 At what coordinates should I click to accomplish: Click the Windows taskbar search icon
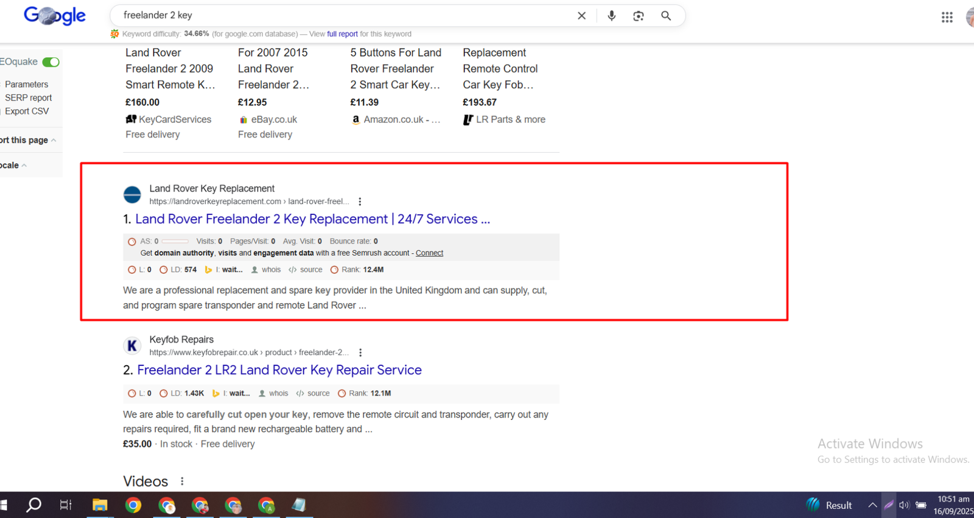pos(34,505)
